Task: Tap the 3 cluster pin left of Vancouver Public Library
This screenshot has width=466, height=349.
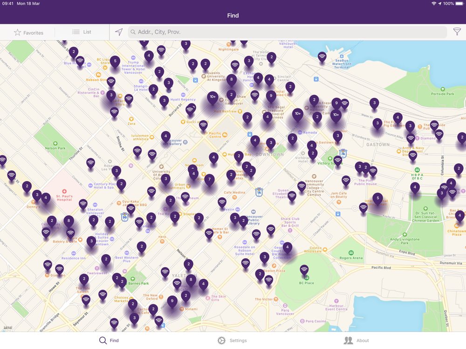Action: 235,219
